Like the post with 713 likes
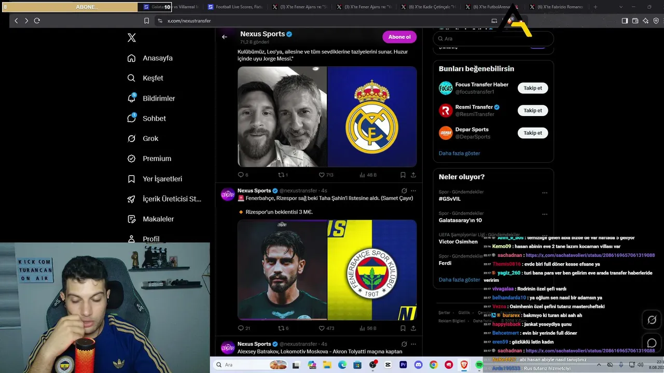The width and height of the screenshot is (664, 373). [326, 175]
